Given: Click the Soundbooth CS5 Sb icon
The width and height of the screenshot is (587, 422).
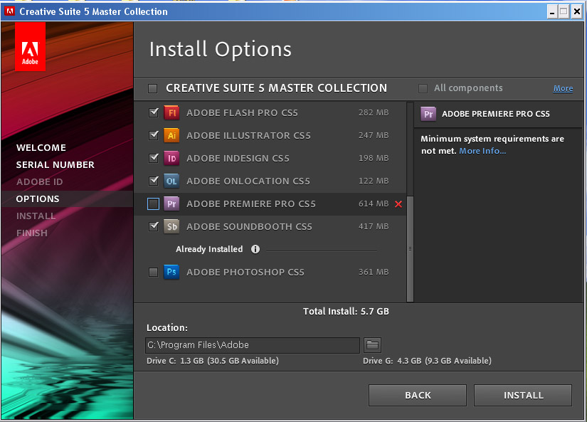Looking at the screenshot, I should [x=172, y=226].
